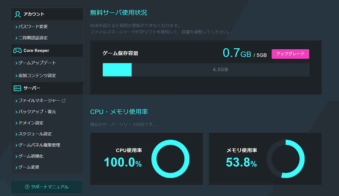Choose ゲーム初期化 in the sidebar
This screenshot has width=339, height=196.
pyautogui.click(x=31, y=156)
